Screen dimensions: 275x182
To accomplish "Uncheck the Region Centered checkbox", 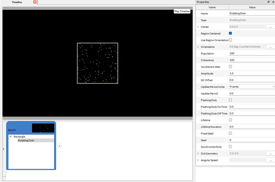I will (x=230, y=34).
